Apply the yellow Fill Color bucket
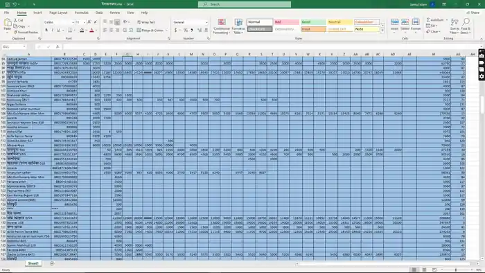This screenshot has height=273, width=485. click(82, 30)
